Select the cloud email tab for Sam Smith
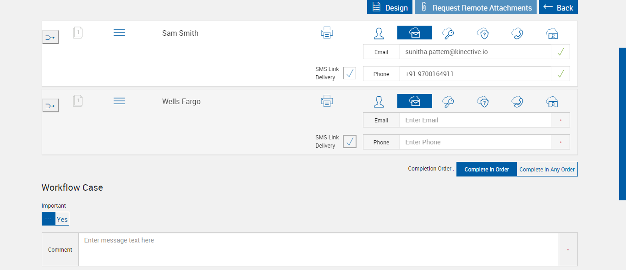Screen dimensions: 626x270 click(x=415, y=33)
